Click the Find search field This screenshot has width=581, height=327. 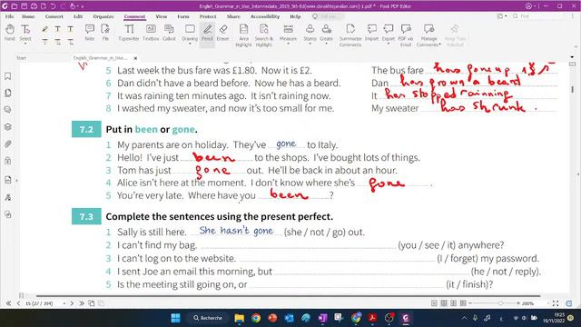pyautogui.click(x=537, y=16)
